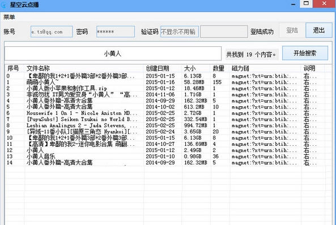Viewport: 336px width, 225px height.
Task: Click quantity cell 20
Action: 215,132
